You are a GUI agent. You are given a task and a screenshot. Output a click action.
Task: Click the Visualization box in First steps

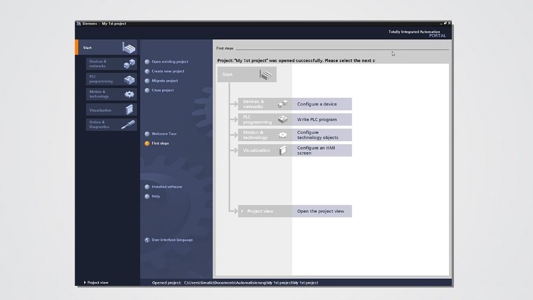click(x=265, y=150)
